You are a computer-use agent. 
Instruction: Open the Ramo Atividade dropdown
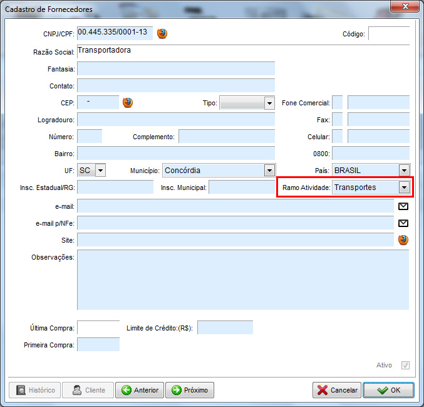pos(404,187)
